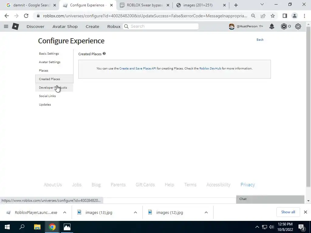Close the damnit Google Search tab
The width and height of the screenshot is (311, 233).
click(55, 5)
